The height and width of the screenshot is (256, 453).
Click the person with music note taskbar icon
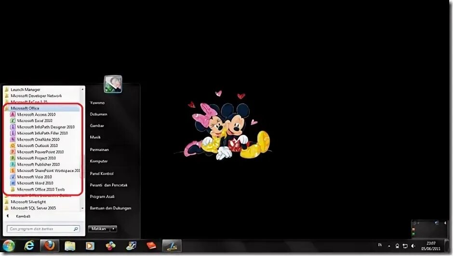coord(131,246)
